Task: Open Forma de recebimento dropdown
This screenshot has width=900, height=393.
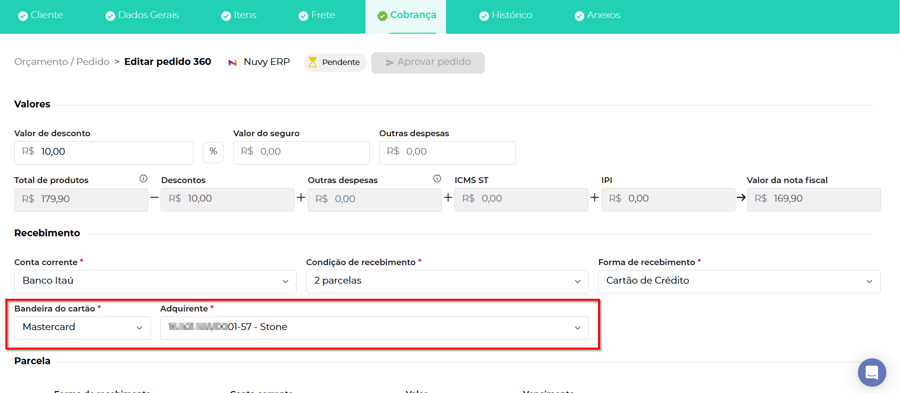Action: click(x=739, y=281)
